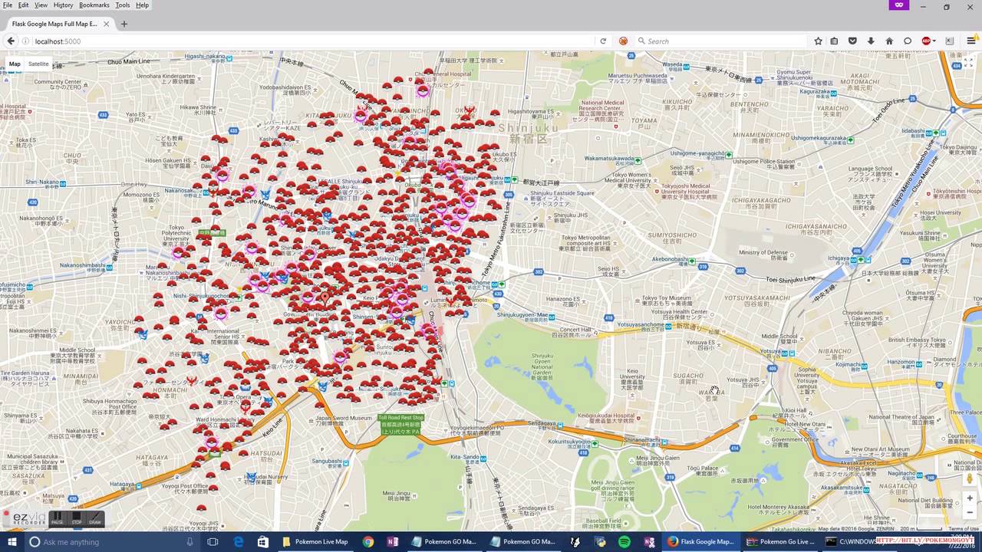Click the Adblock Plus icon
The image size is (982, 552).
pos(925,41)
